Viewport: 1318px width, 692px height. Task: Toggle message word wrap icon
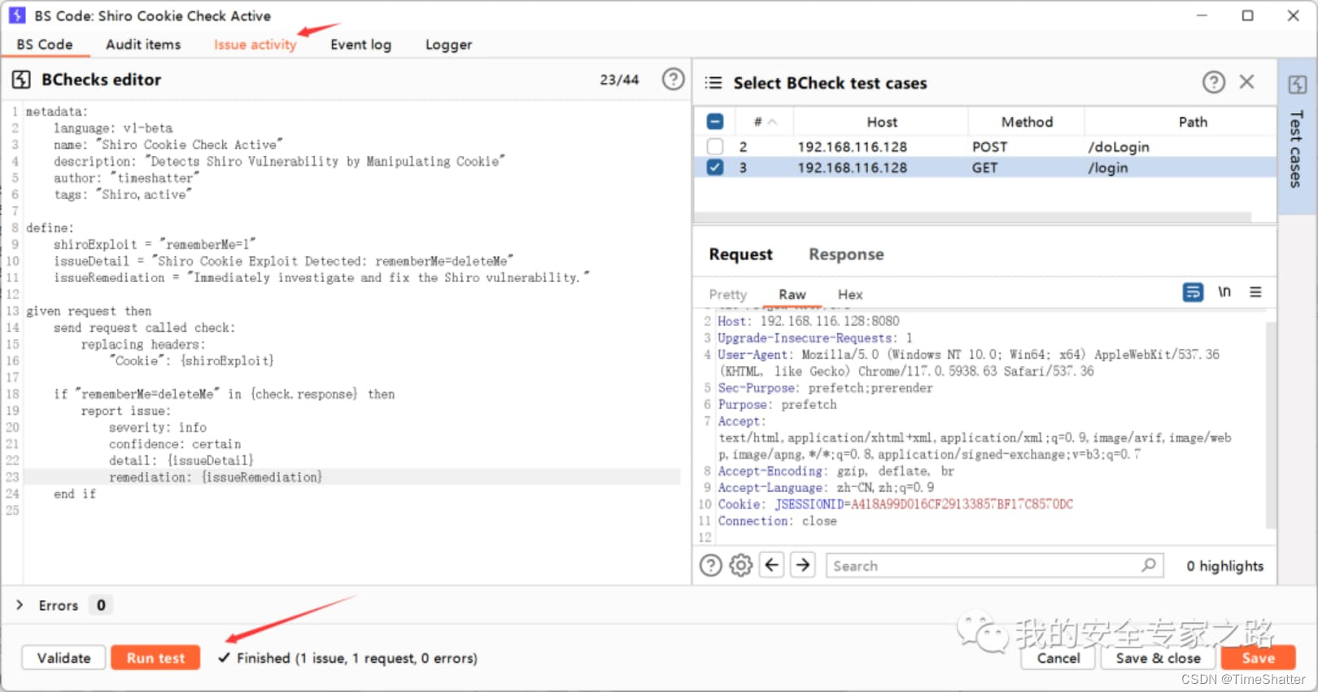[1193, 292]
